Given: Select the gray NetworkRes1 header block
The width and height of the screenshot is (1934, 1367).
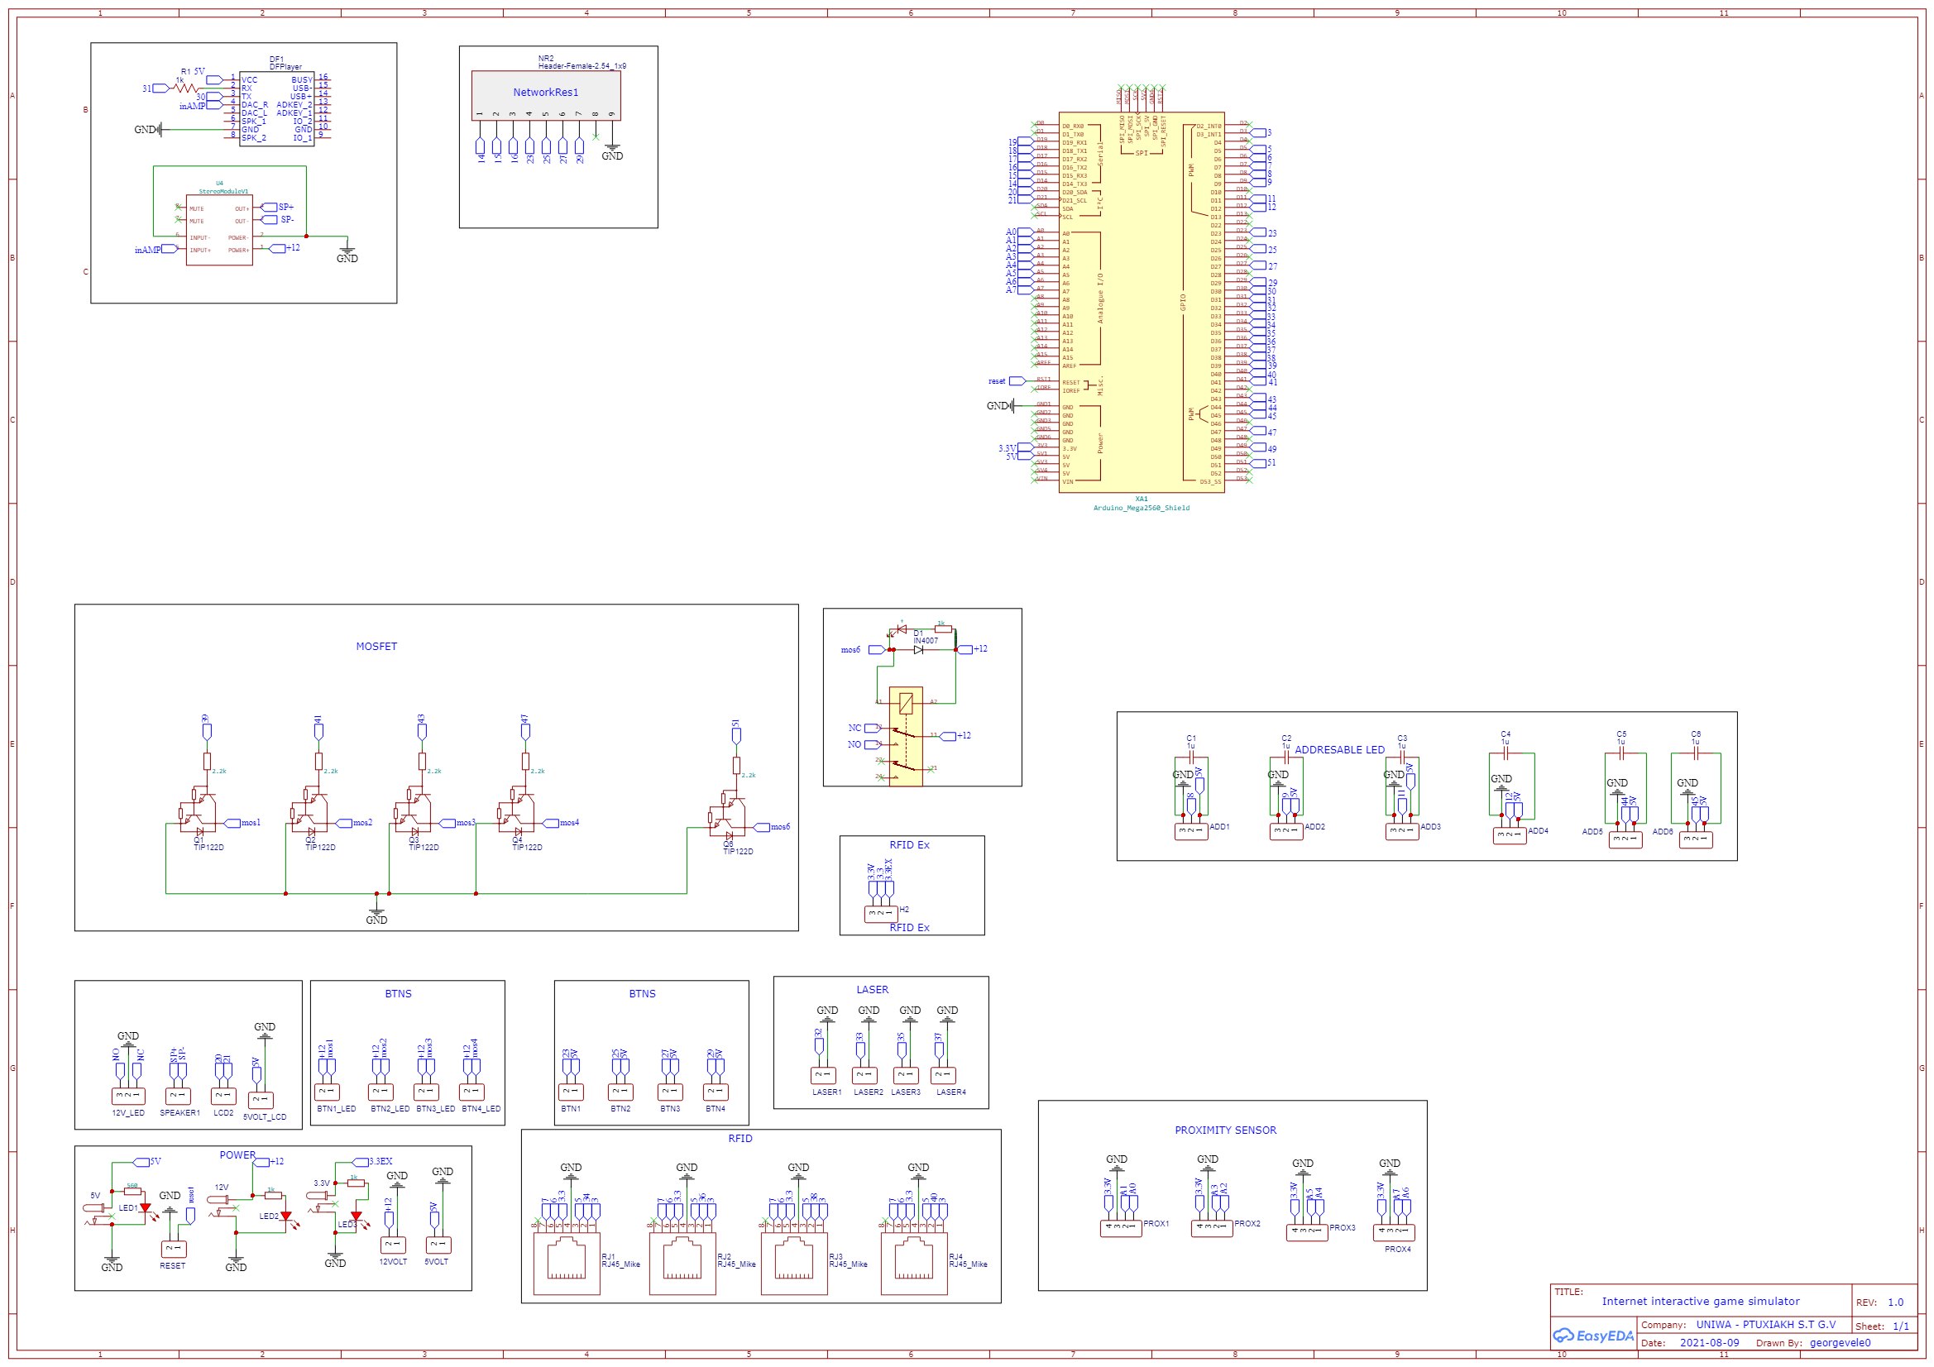Looking at the screenshot, I should 546,95.
